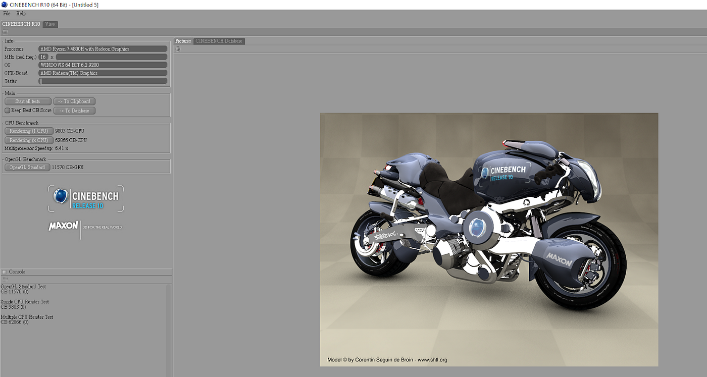Image resolution: width=707 pixels, height=377 pixels.
Task: Click the Console panel scrollbar
Action: [169, 330]
